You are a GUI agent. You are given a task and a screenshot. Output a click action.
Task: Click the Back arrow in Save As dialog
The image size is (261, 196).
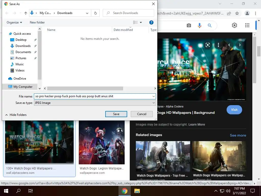7,13
